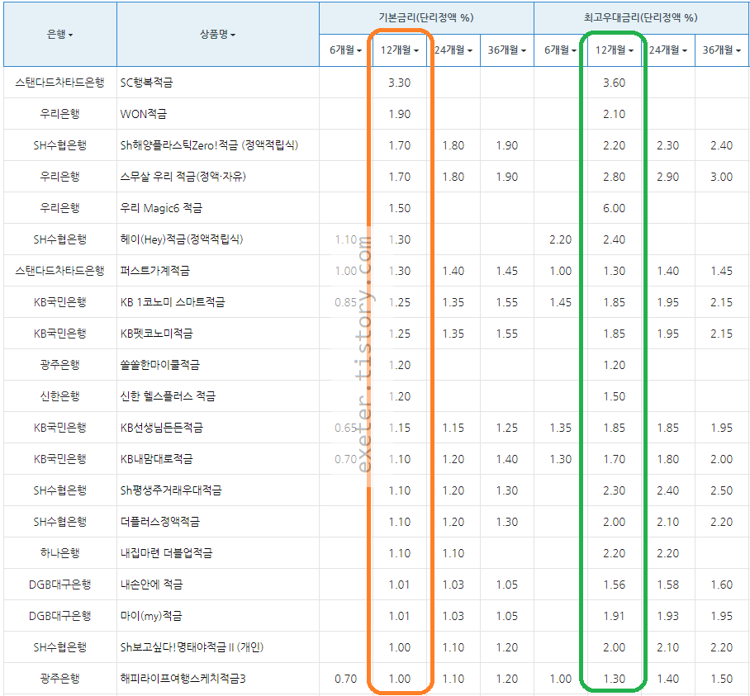
Task: Click the 3.00 36-month rate for 스무살 우리 적금
Action: 721,177
